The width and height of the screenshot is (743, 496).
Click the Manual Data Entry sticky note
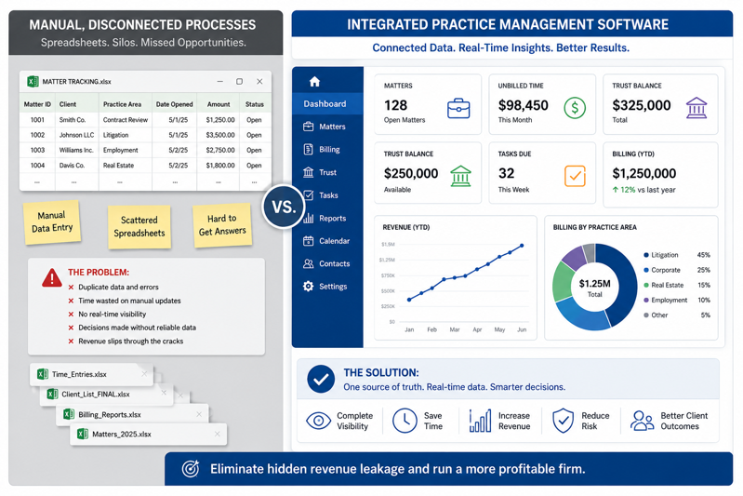click(52, 222)
